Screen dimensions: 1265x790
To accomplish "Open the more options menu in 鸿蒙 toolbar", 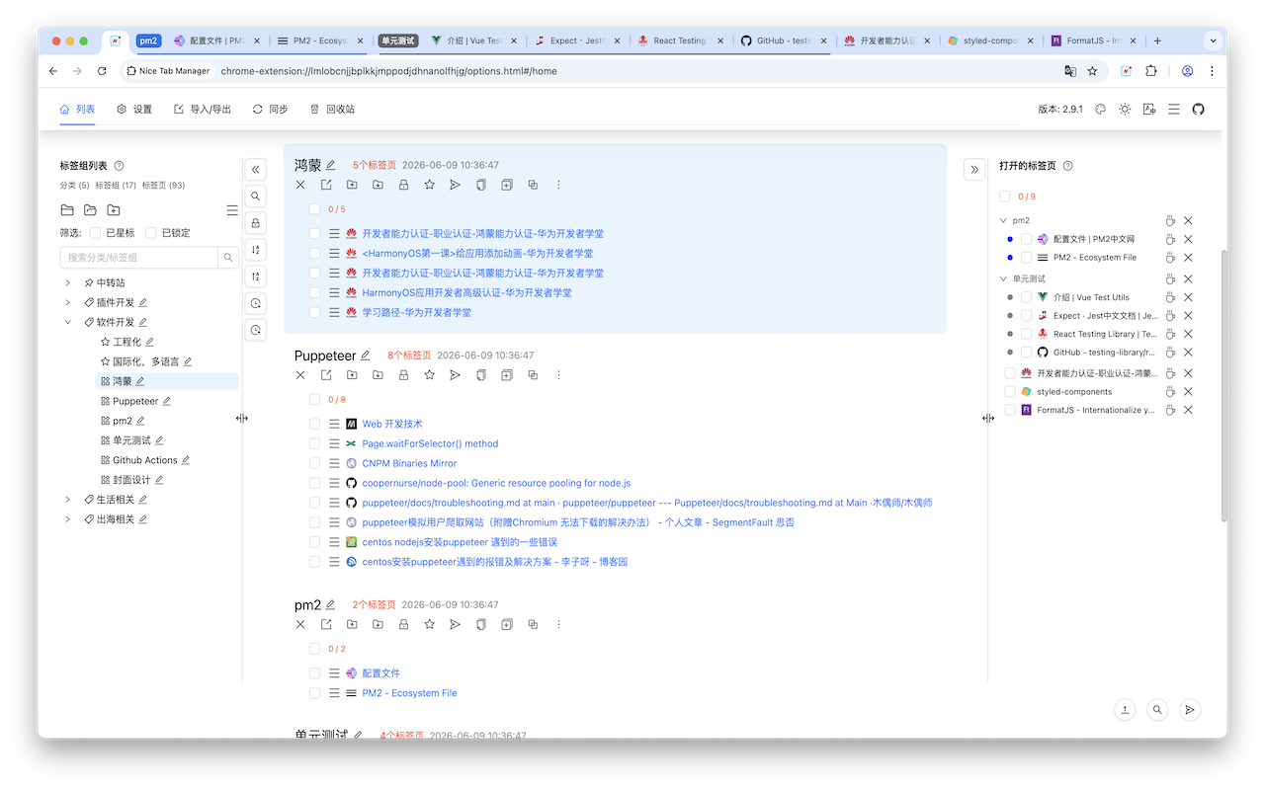I will [558, 185].
